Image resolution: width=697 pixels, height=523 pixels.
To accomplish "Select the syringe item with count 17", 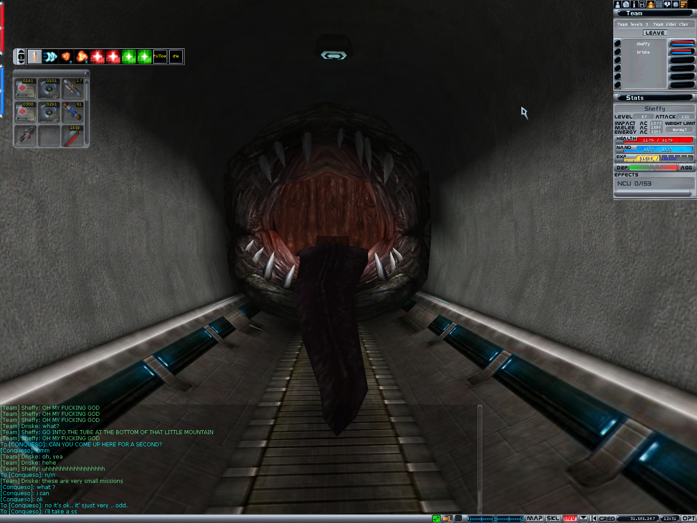I will 72,89.
